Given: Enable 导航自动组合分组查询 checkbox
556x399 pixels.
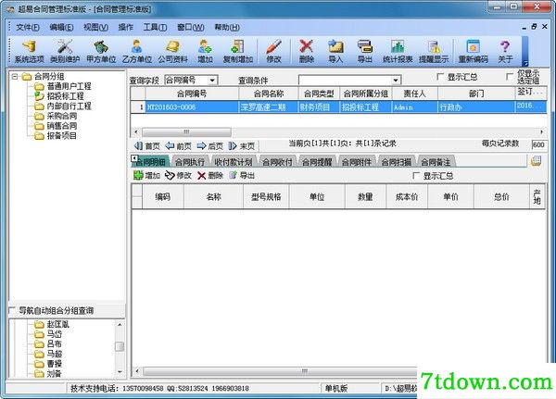Looking at the screenshot, I should (12, 310).
